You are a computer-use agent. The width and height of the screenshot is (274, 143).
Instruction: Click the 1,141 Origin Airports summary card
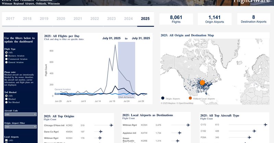215,19
